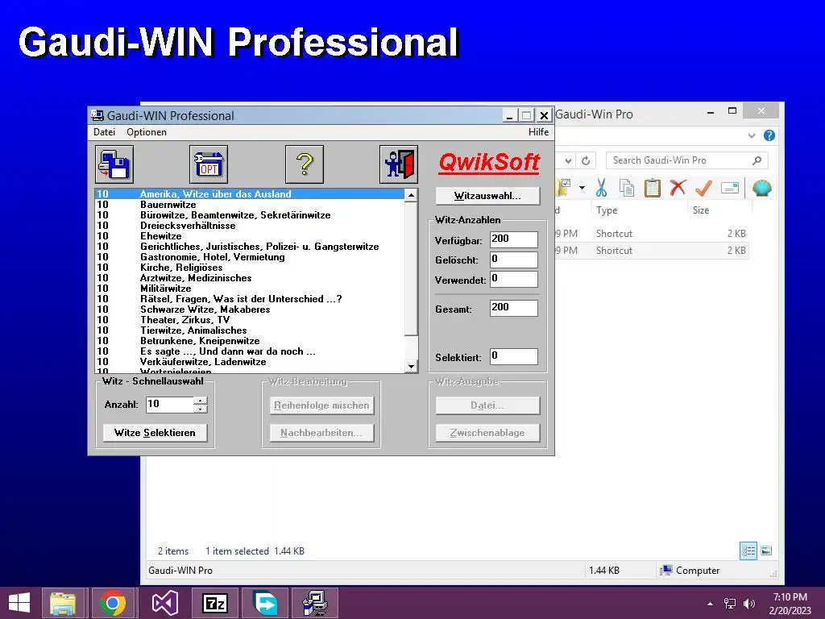Click the blue arrow app in the taskbar
The width and height of the screenshot is (825, 619).
coord(264,603)
